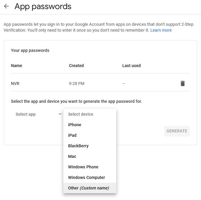Select BlackBerry as the device
The width and height of the screenshot is (201, 200).
[x=90, y=146]
